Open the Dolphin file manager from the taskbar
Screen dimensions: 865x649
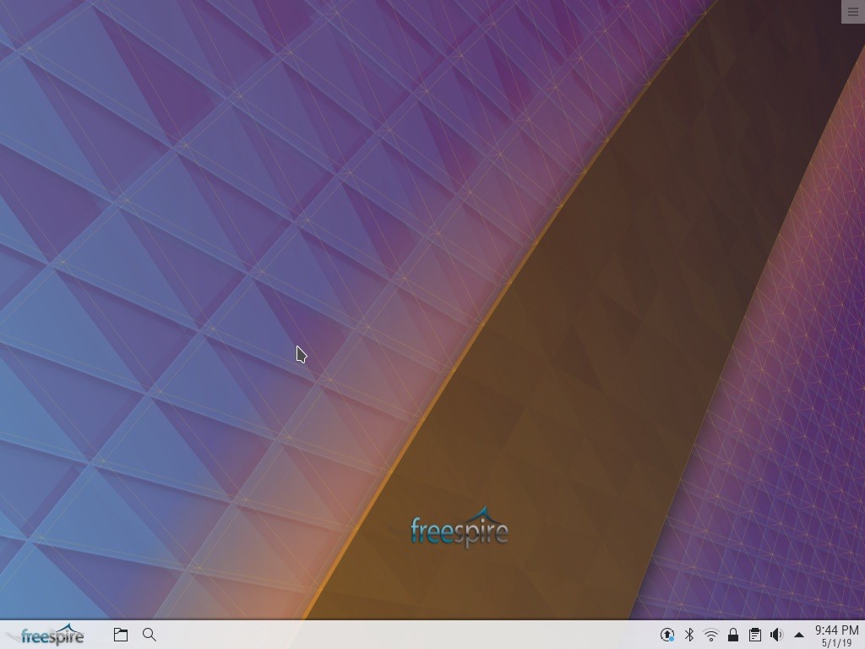(120, 634)
